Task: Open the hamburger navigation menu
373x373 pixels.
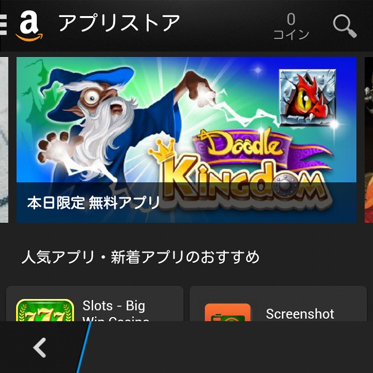Action: click(x=3, y=25)
